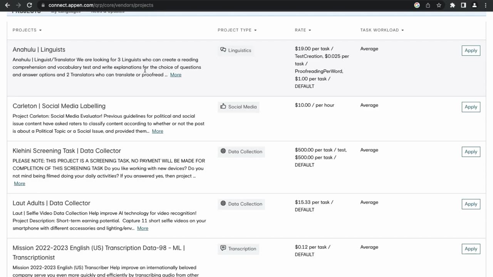
Task: Click the Linguistics speech bubble icon
Action: (223, 50)
